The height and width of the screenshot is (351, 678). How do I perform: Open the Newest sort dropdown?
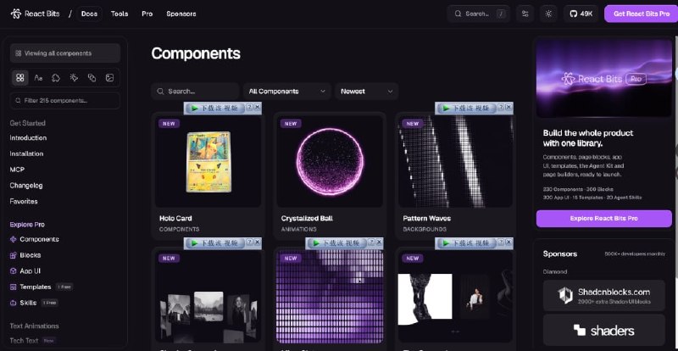tap(367, 92)
